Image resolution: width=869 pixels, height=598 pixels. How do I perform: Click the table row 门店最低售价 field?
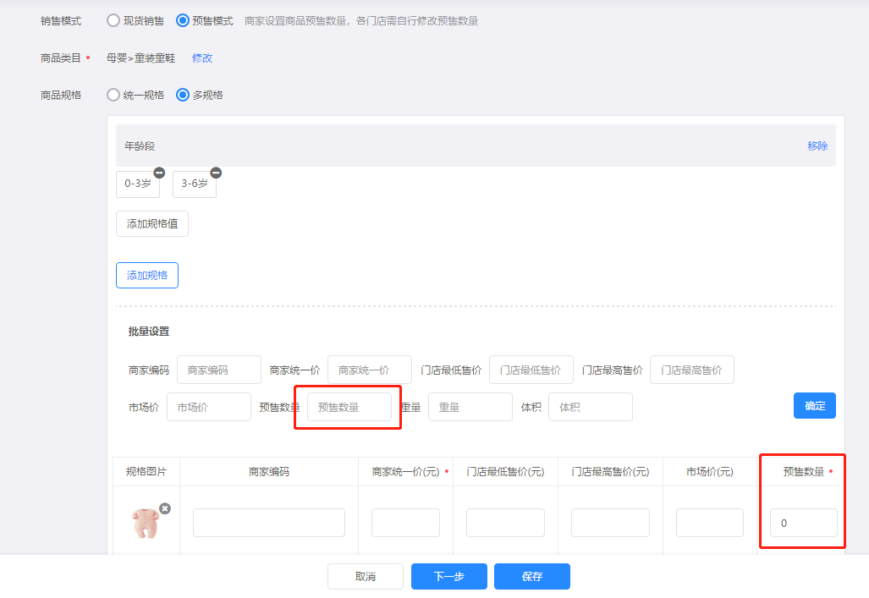pyautogui.click(x=505, y=523)
